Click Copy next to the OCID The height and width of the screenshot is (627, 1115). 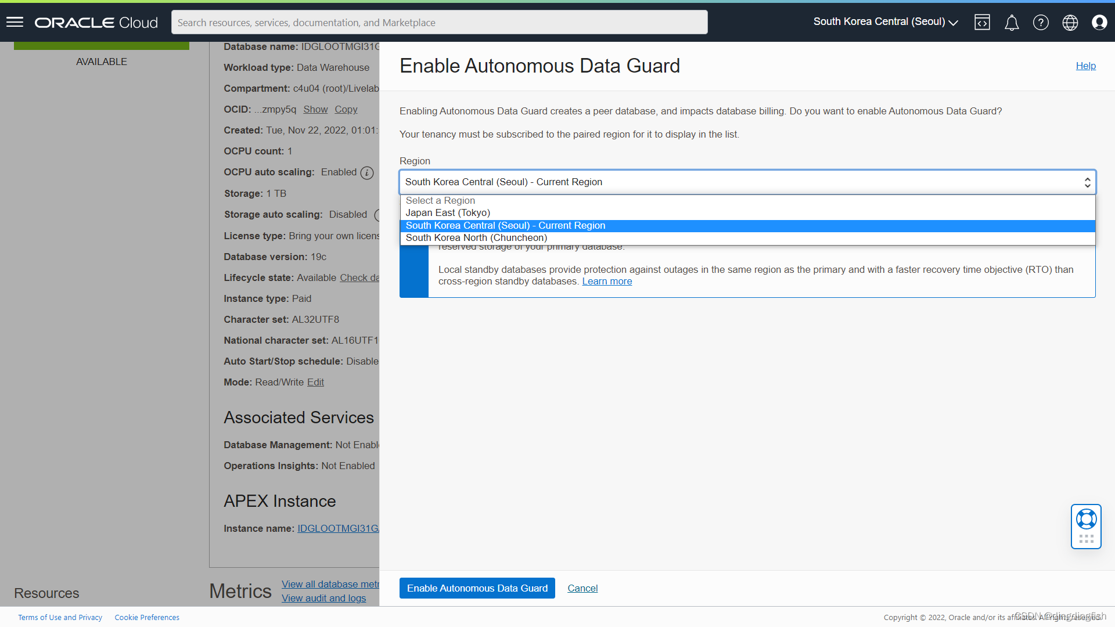point(346,110)
